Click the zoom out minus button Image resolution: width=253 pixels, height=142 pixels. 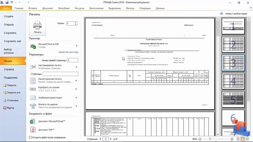point(200,139)
